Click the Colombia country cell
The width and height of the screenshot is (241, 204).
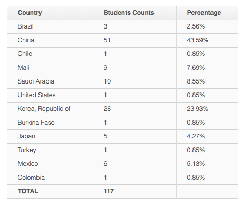tap(50, 178)
